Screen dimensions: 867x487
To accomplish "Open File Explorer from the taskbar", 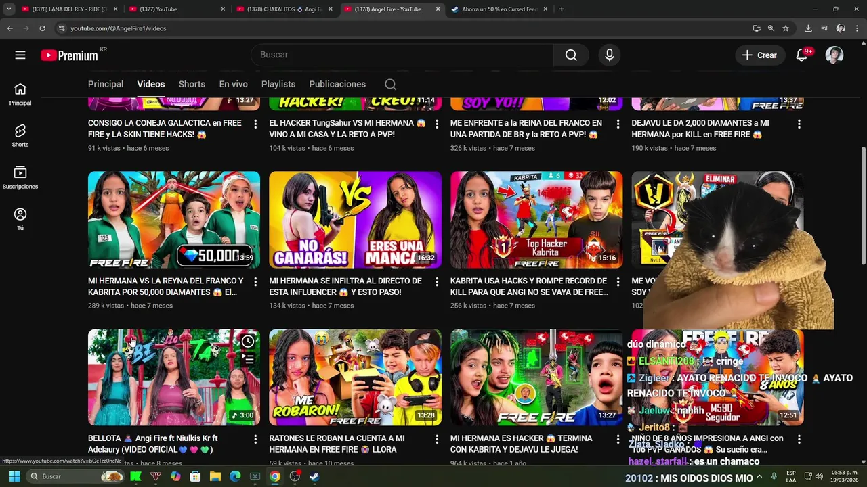I will click(x=215, y=476).
